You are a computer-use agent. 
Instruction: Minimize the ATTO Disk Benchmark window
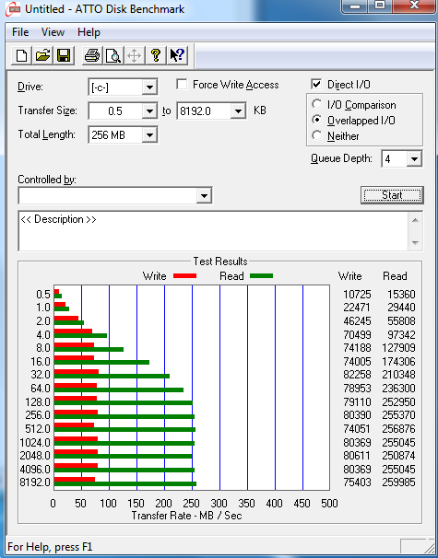pyautogui.click(x=354, y=6)
